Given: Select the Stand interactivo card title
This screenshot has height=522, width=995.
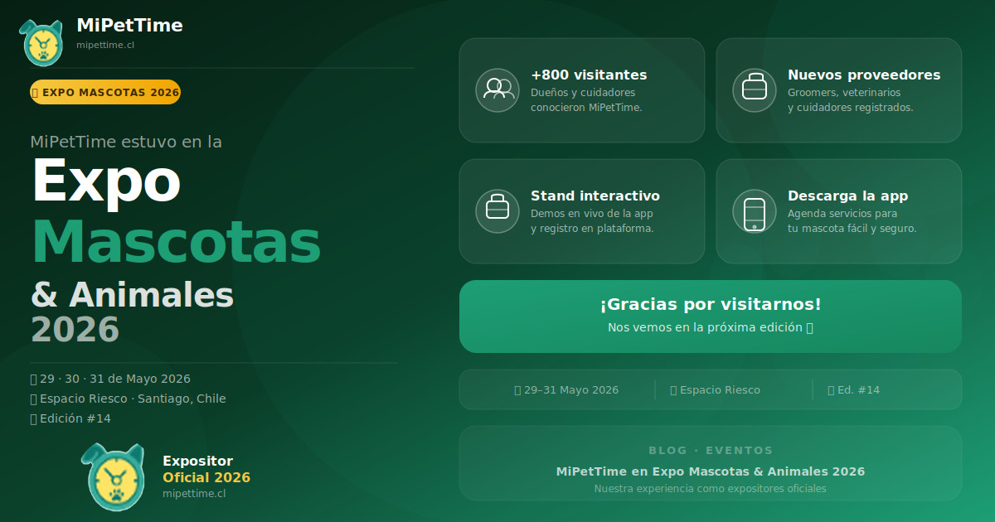Looking at the screenshot, I should pos(595,196).
